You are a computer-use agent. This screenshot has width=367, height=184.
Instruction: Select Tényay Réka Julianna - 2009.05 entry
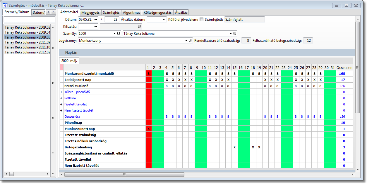[x=27, y=37]
